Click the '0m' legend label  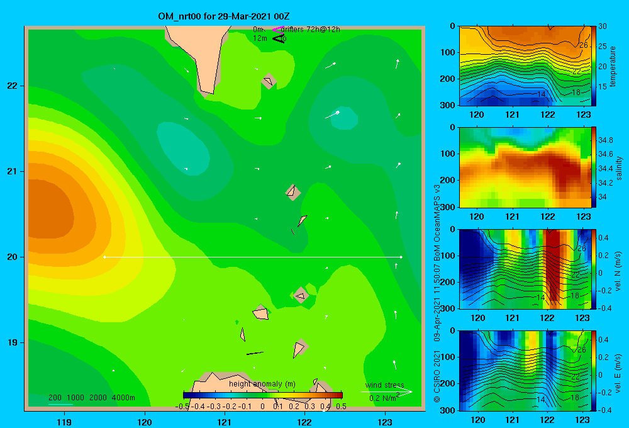pyautogui.click(x=258, y=30)
